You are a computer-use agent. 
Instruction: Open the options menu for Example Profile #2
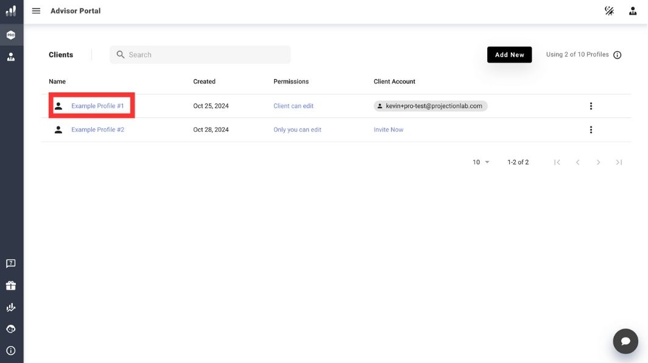click(x=590, y=129)
